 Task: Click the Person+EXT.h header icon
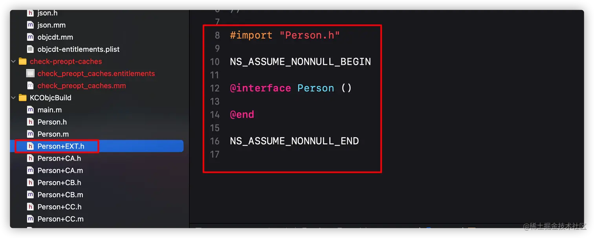(30, 147)
